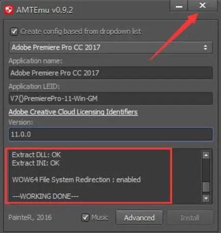This screenshot has height=233, width=221.
Task: Focus the Application name field
Action: tap(110, 73)
